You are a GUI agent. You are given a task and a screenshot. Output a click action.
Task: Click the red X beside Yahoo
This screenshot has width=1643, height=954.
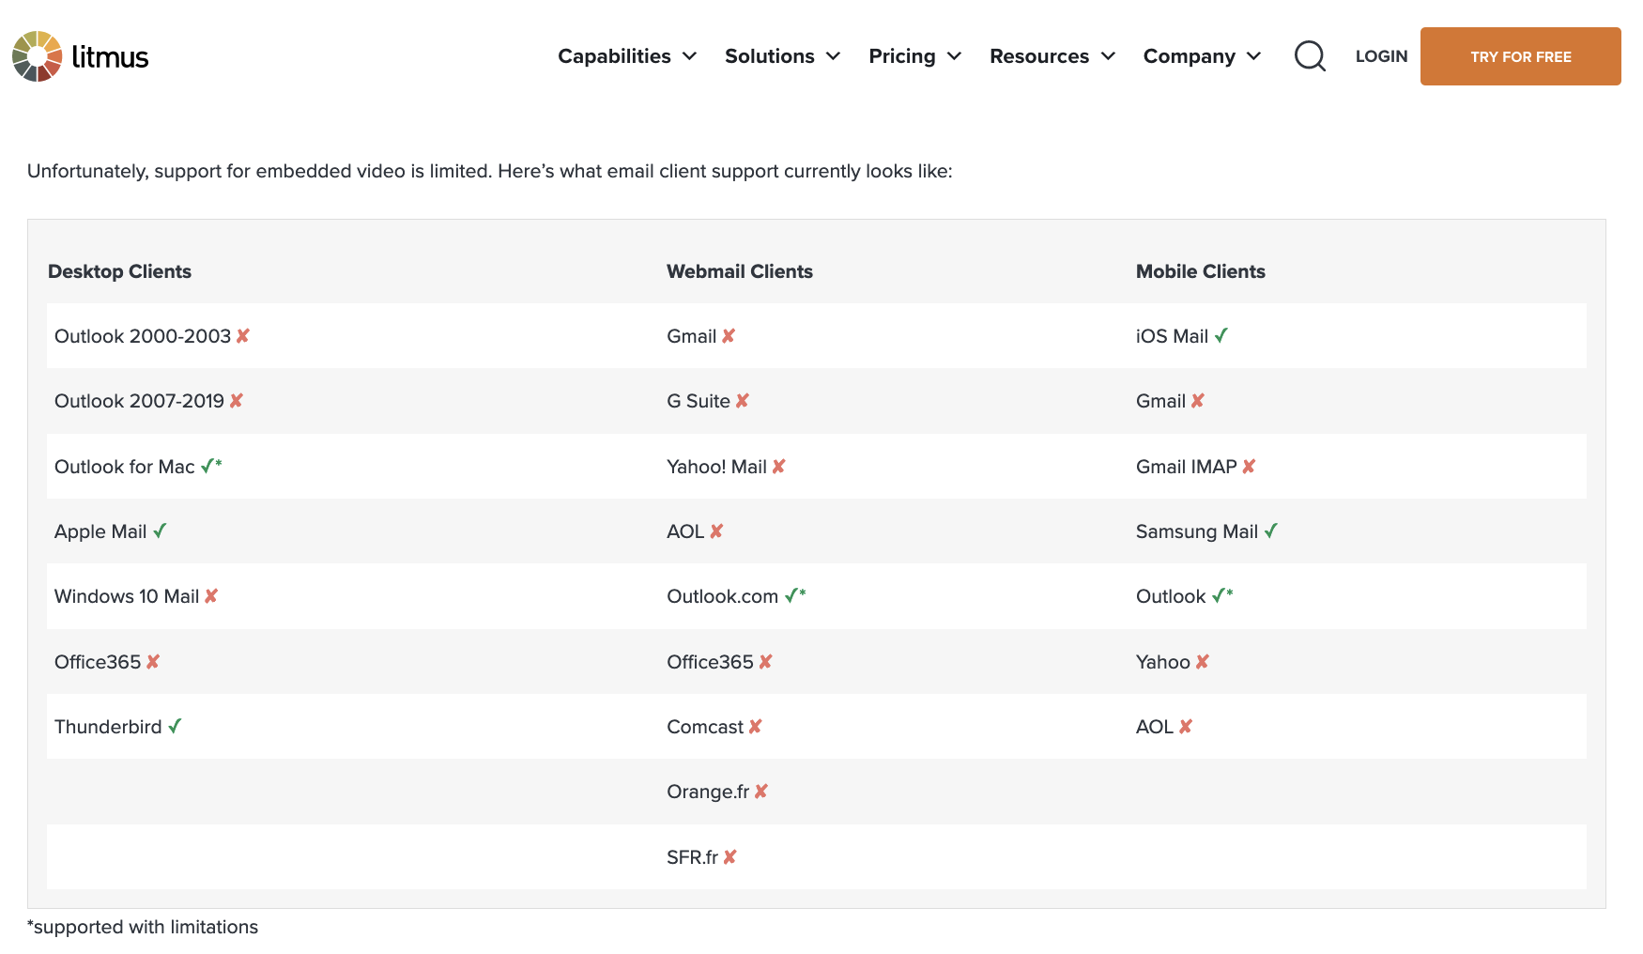[1203, 662]
